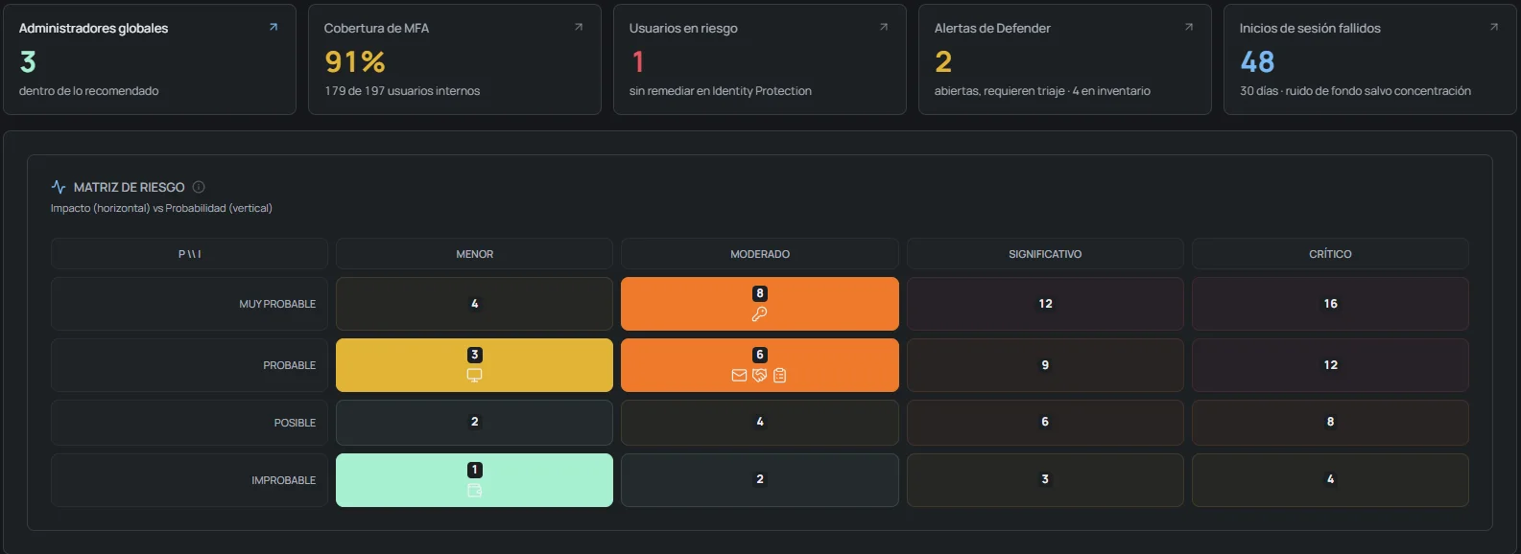Click the "MODERADO" impact column header

click(x=760, y=254)
